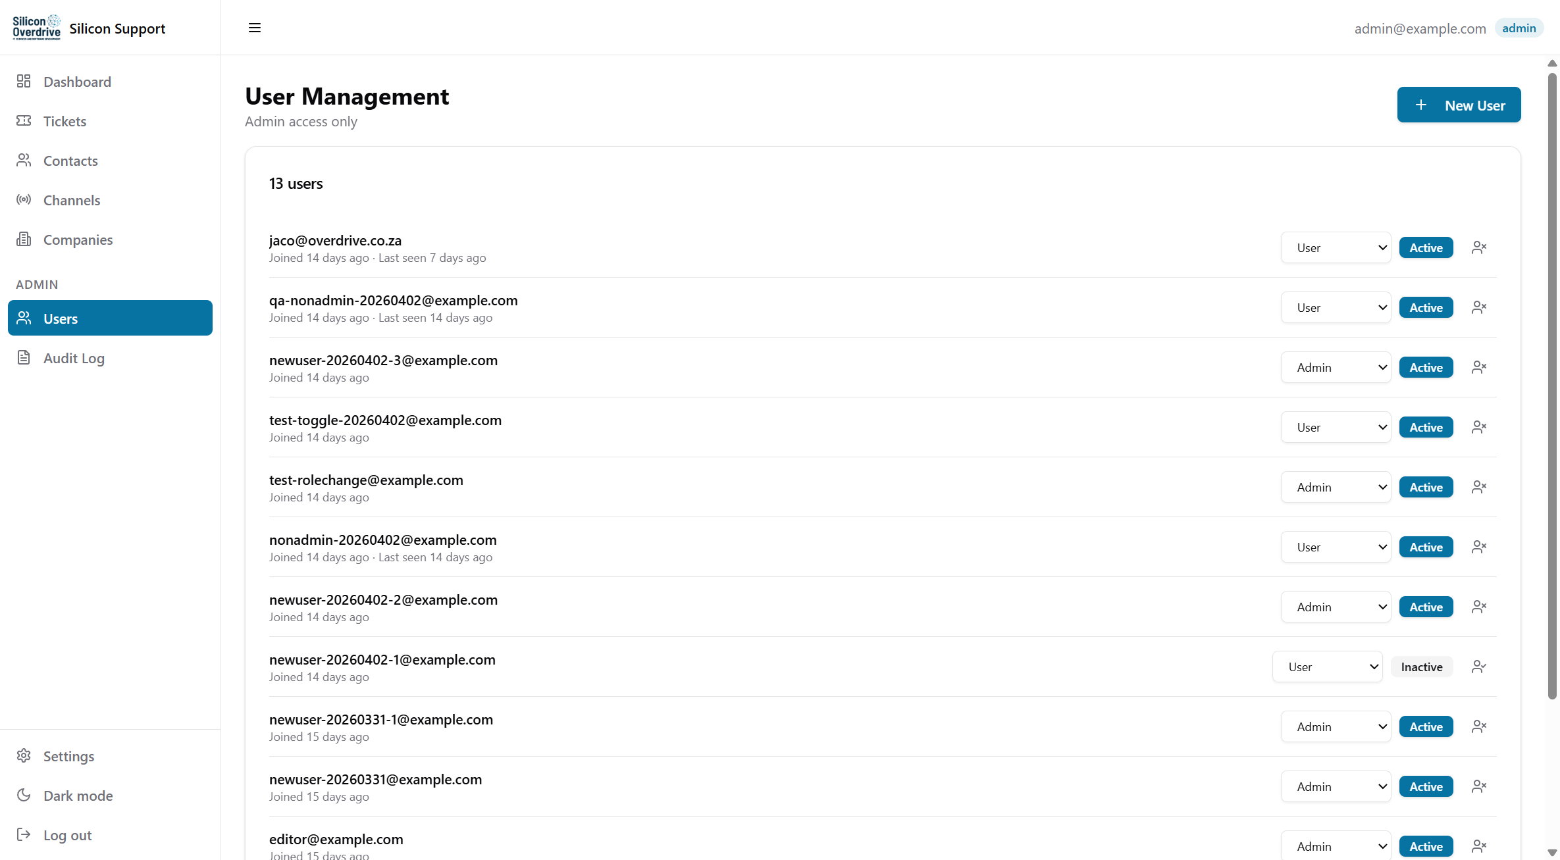This screenshot has width=1560, height=860.
Task: Toggle Active badge for newuser-20260402-2@example.com
Action: coord(1426,607)
